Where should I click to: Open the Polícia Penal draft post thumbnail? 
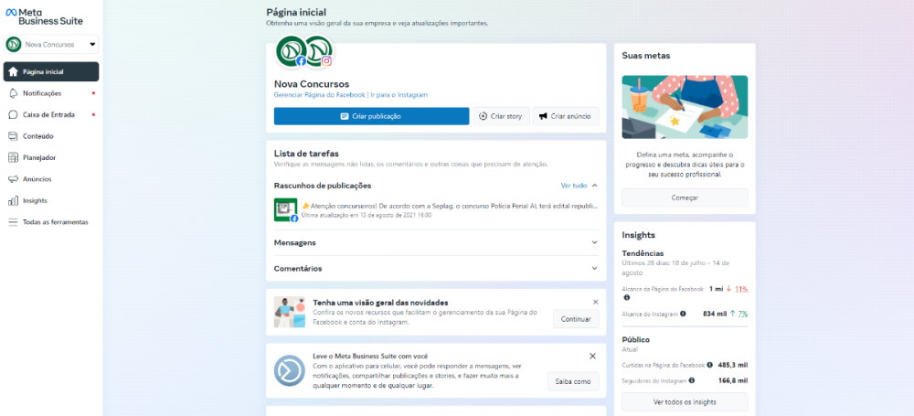[x=286, y=209]
